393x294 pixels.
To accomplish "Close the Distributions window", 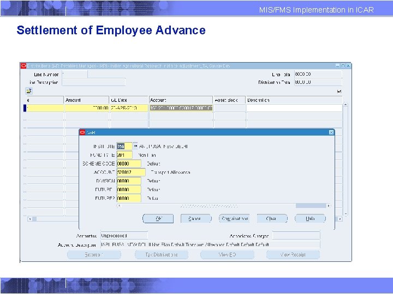I will (x=348, y=66).
